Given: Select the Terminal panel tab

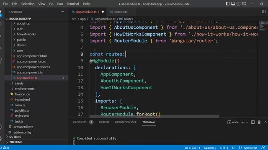Looking at the screenshot, I should (x=149, y=122).
